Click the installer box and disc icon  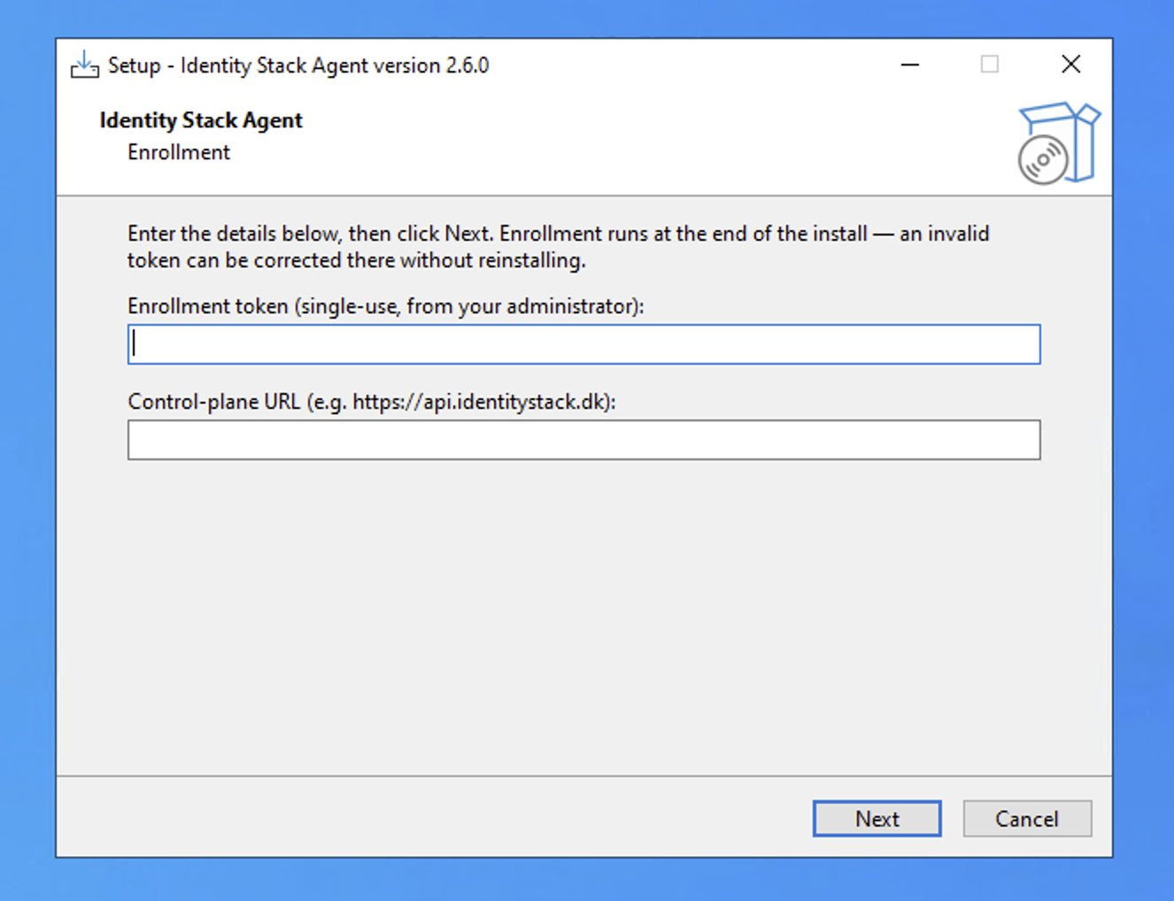tap(1059, 142)
